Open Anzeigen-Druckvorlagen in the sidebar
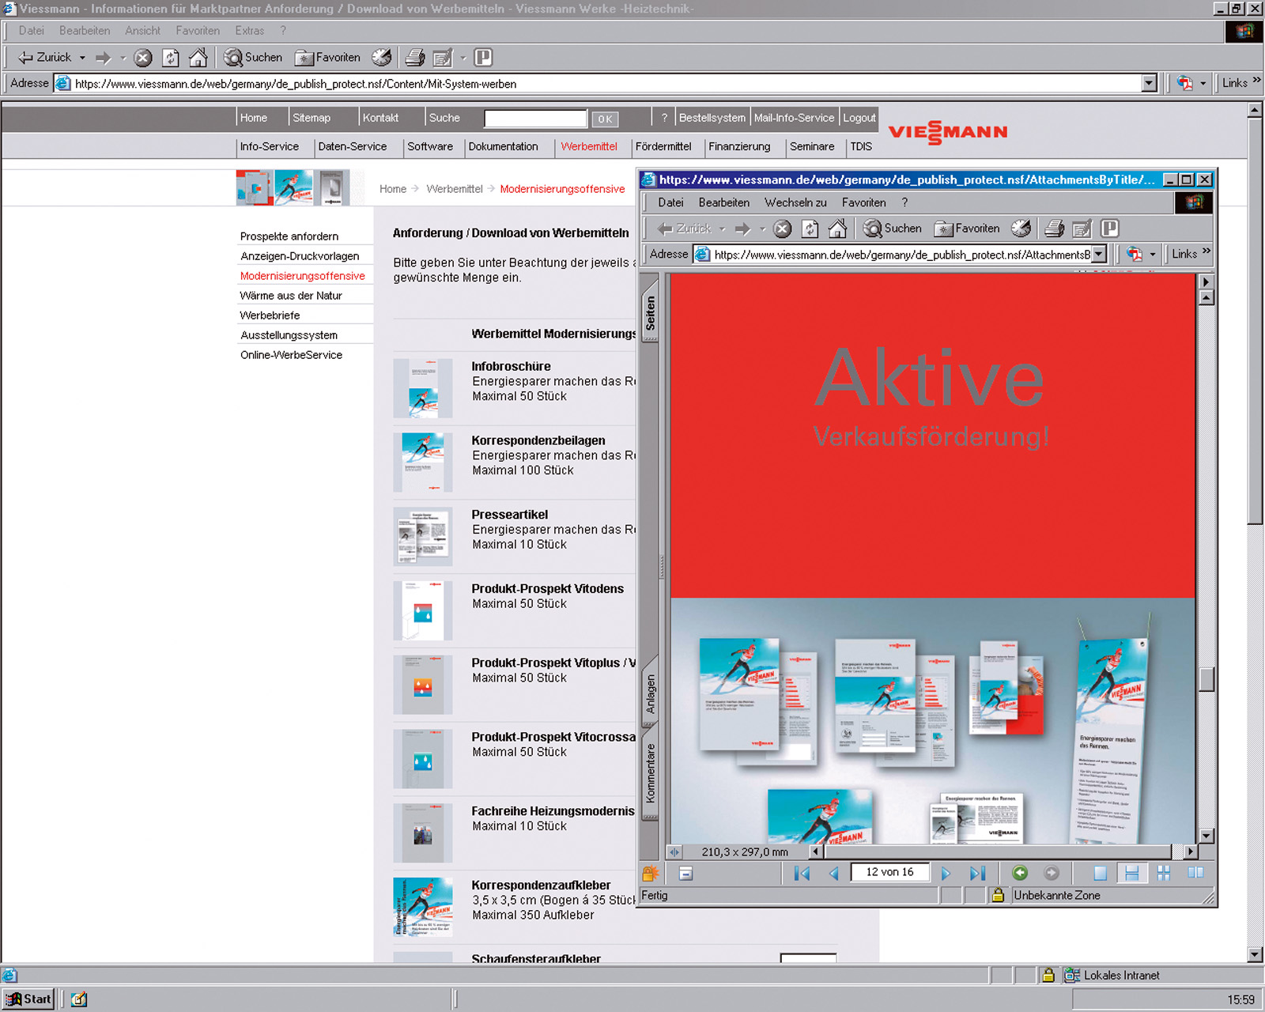This screenshot has height=1012, width=1265. (x=300, y=256)
